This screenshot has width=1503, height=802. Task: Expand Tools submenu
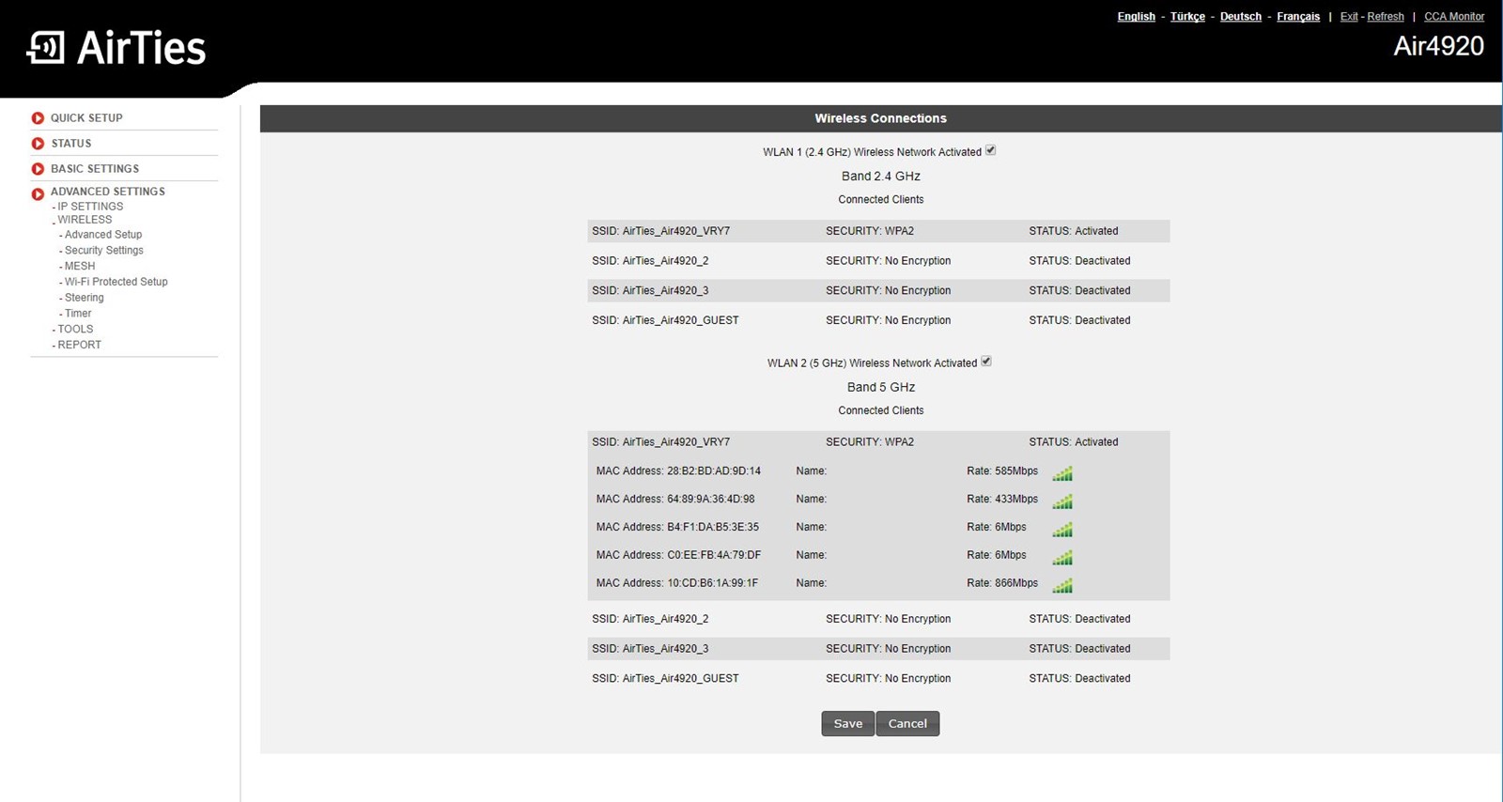pos(75,330)
